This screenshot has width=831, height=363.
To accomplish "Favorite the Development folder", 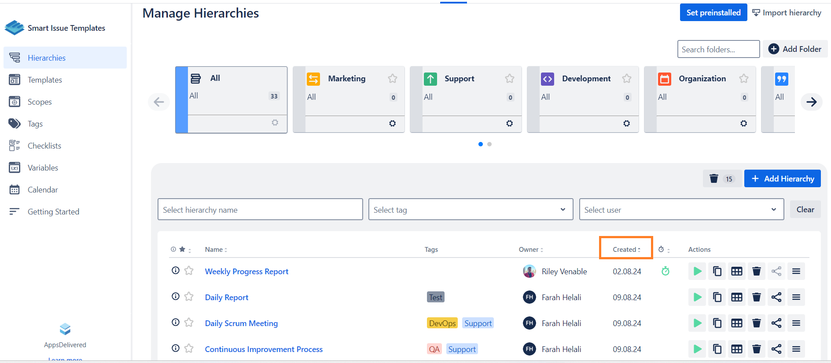I will tap(626, 79).
